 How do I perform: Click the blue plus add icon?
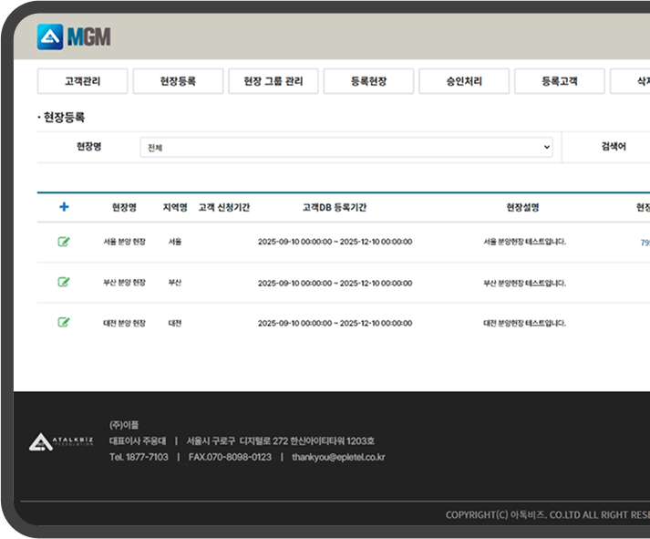(64, 207)
